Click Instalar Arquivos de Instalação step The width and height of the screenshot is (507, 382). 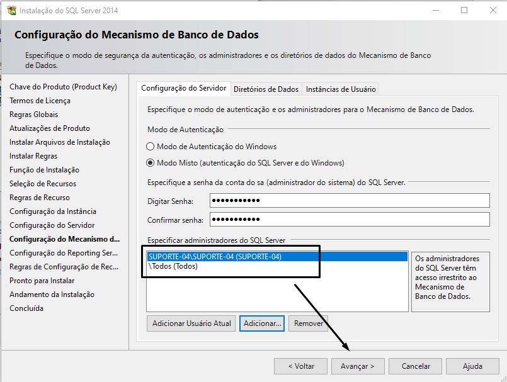(59, 142)
